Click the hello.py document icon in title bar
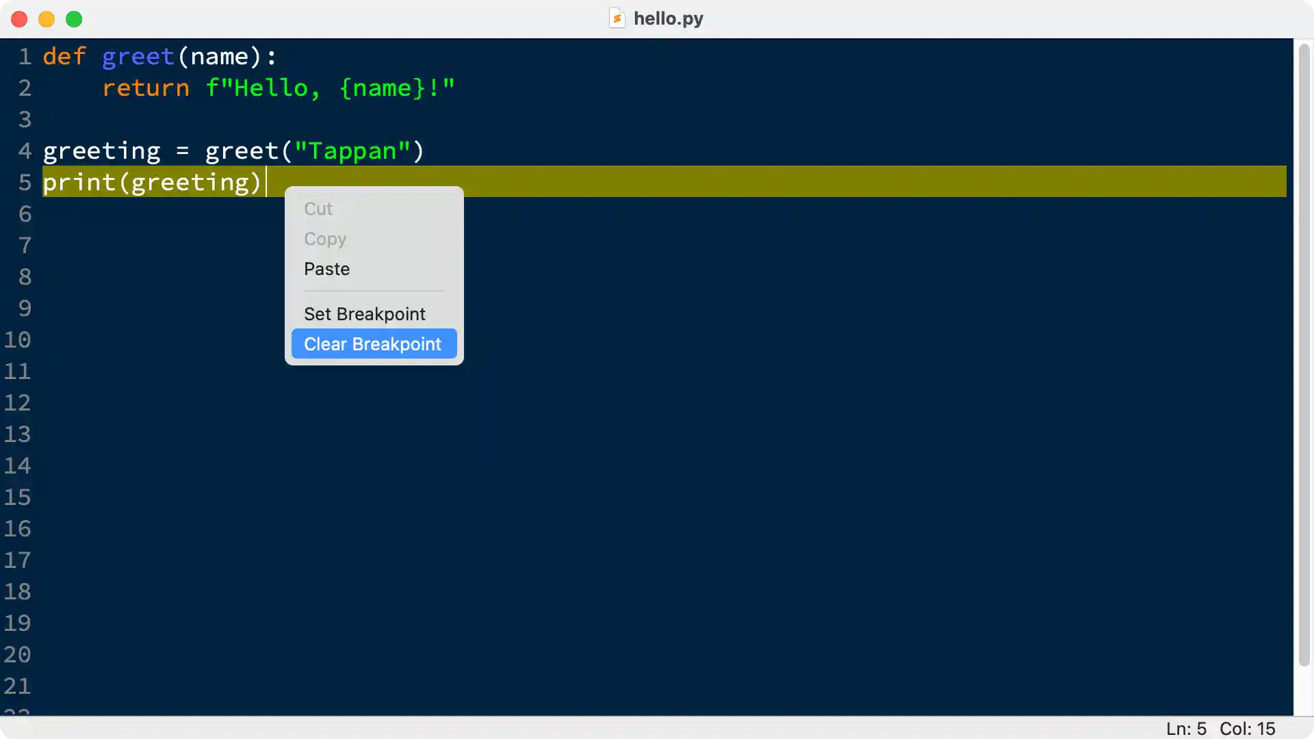This screenshot has width=1314, height=739. tap(617, 18)
